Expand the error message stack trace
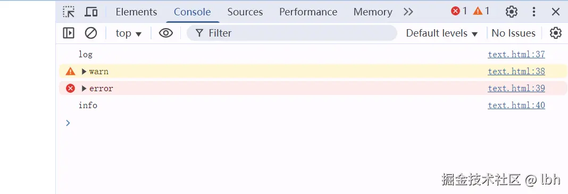Screen dimensions: 568x194 click(x=84, y=89)
